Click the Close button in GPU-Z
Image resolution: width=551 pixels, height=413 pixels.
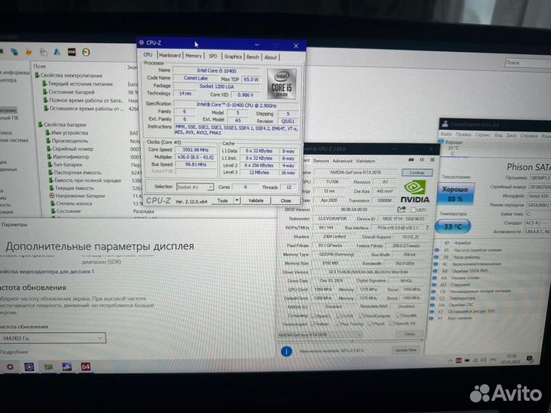click(x=409, y=334)
